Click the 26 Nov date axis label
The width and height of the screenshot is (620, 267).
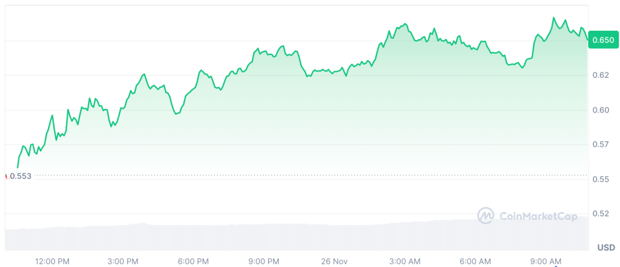tap(334, 262)
